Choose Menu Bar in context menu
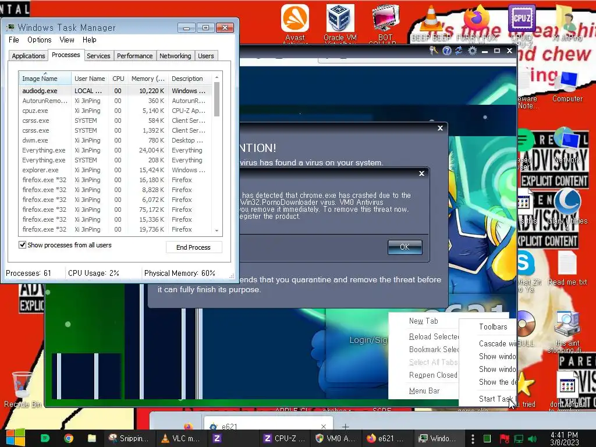This screenshot has width=596, height=447. pos(424,391)
